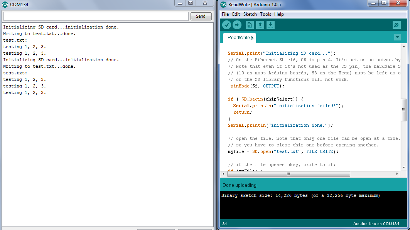
Task: Open Serial Monitor via magnifier icon
Action: pyautogui.click(x=397, y=25)
